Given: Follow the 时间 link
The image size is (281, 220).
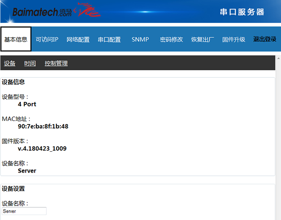Looking at the screenshot, I should pos(30,63).
